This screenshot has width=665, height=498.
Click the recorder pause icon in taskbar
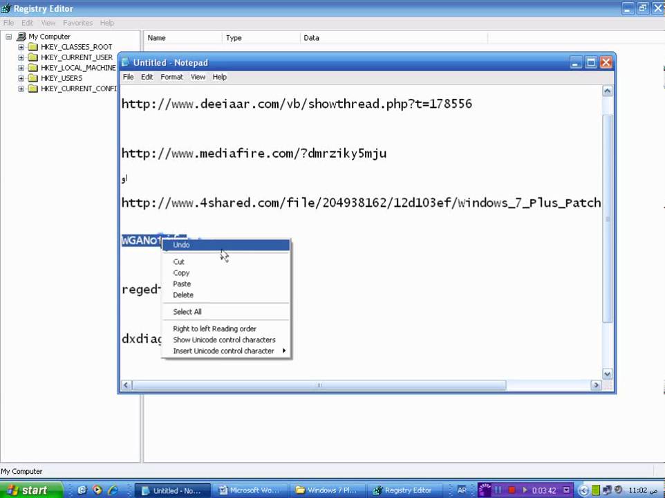pos(498,490)
